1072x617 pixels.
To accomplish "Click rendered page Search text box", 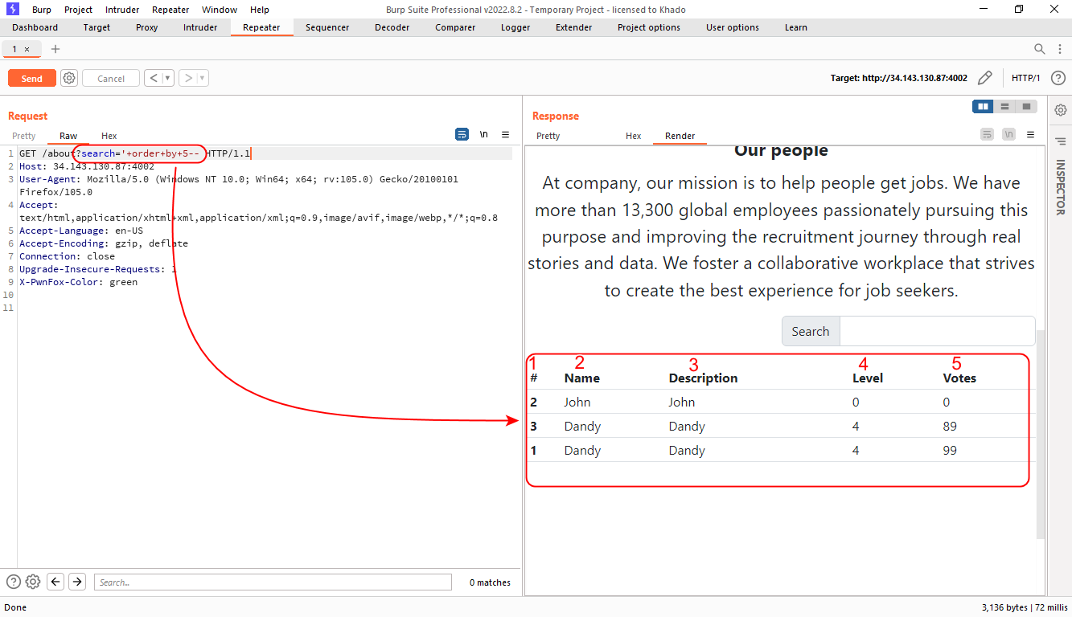I will click(x=937, y=331).
